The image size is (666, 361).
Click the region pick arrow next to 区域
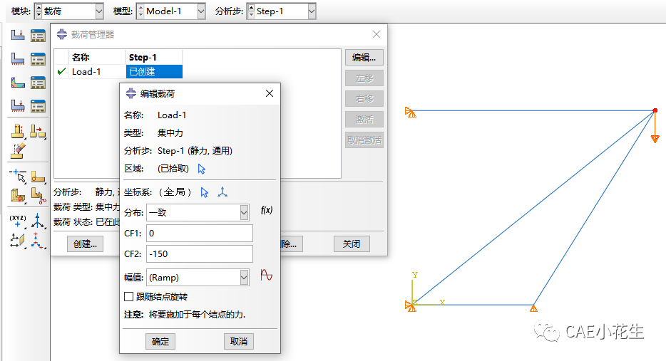point(201,169)
